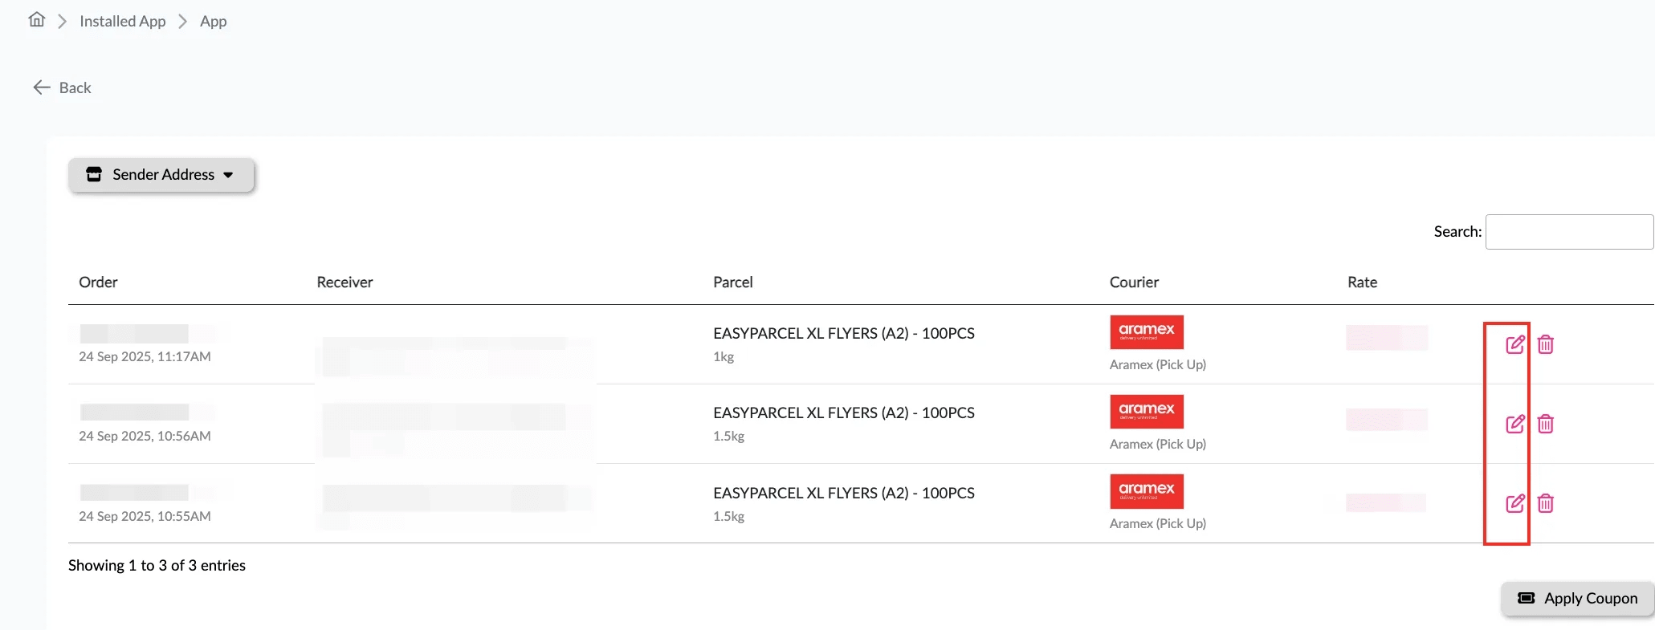Sort table by Order column header
This screenshot has width=1655, height=630.
[x=98, y=282]
